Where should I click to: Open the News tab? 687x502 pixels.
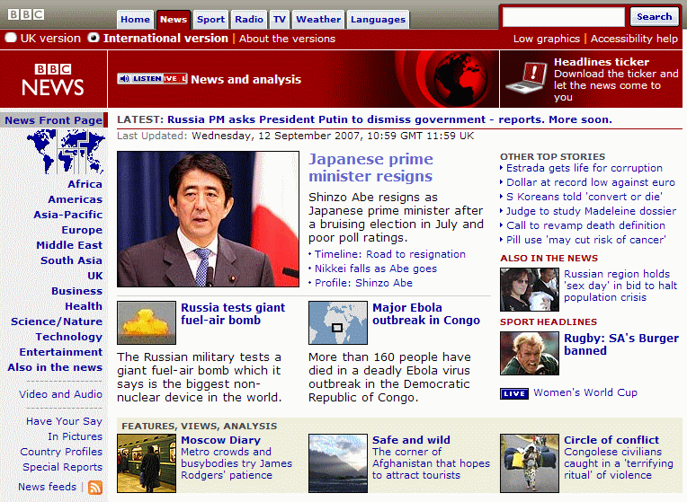(173, 19)
